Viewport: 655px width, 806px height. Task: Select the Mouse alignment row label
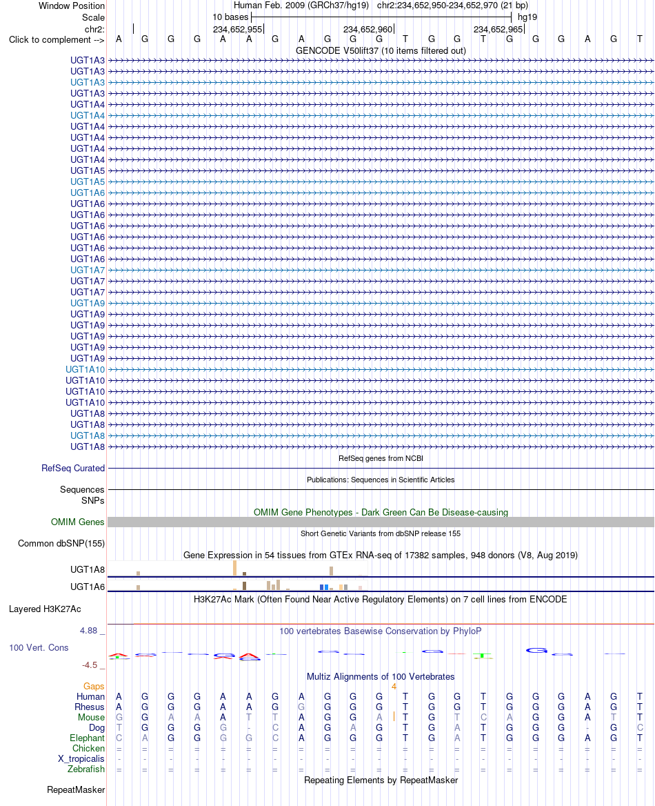tap(91, 717)
